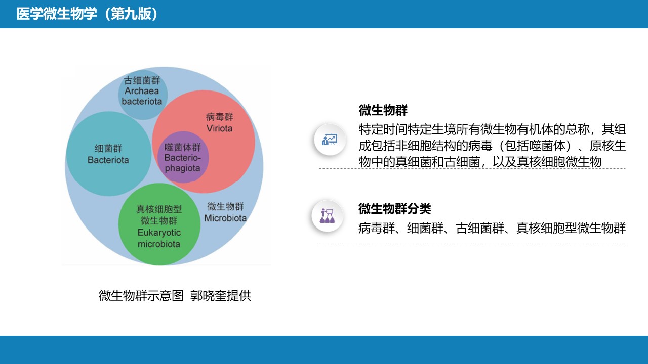Select the bold 微生物群分类 heading
The height and width of the screenshot is (364, 648).
[x=394, y=209]
